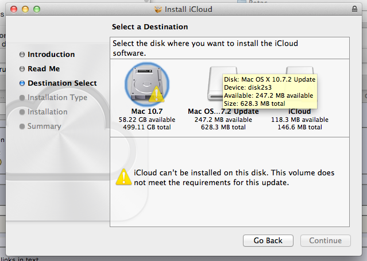Image resolution: width=367 pixels, height=261 pixels.
Task: Click the 'Select a Destination' heading
Action: pyautogui.click(x=150, y=26)
